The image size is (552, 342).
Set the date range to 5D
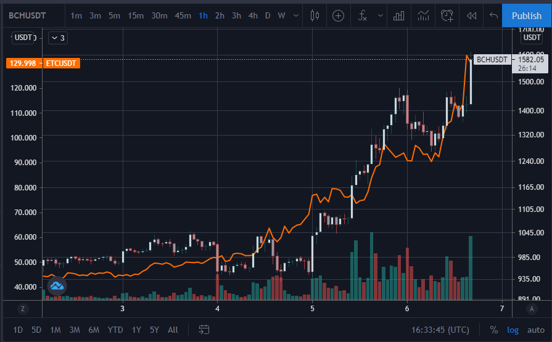(36, 330)
